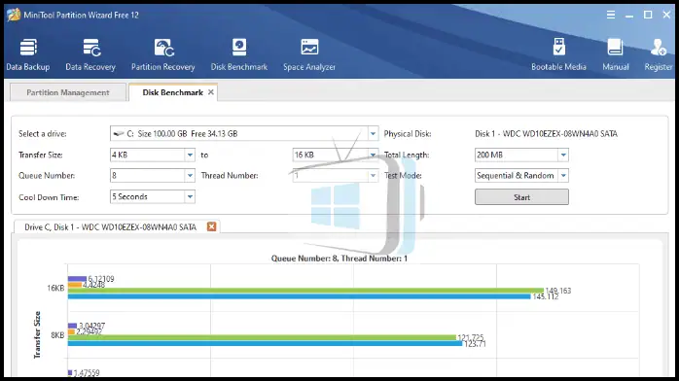
Task: Switch to the Partition Management tab
Action: click(x=68, y=92)
